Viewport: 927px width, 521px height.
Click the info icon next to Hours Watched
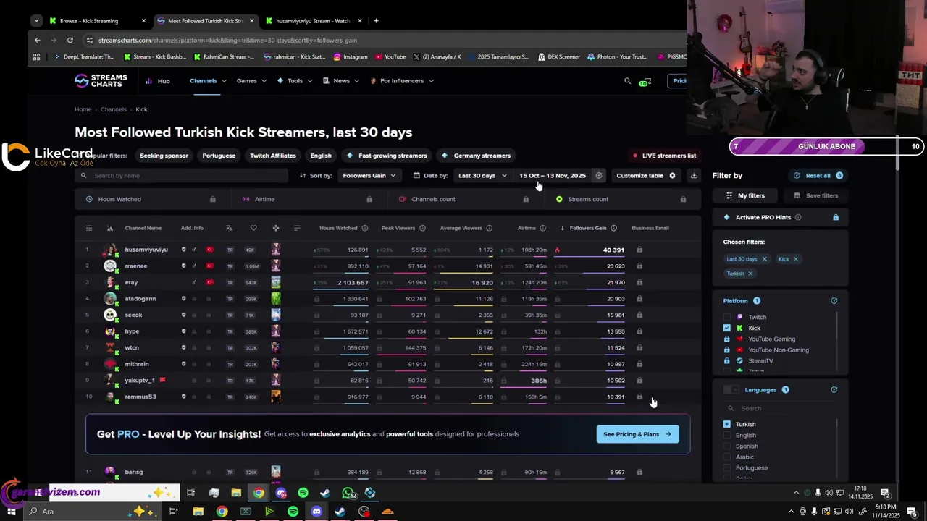click(364, 228)
